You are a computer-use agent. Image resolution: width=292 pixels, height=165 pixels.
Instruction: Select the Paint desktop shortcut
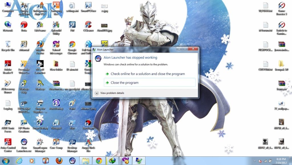(x=72, y=104)
